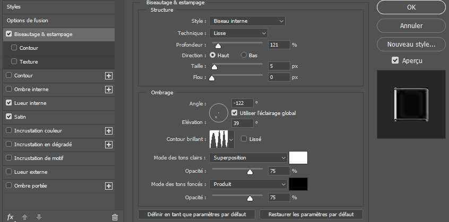Click the move effect up arrow

pyautogui.click(x=24, y=217)
